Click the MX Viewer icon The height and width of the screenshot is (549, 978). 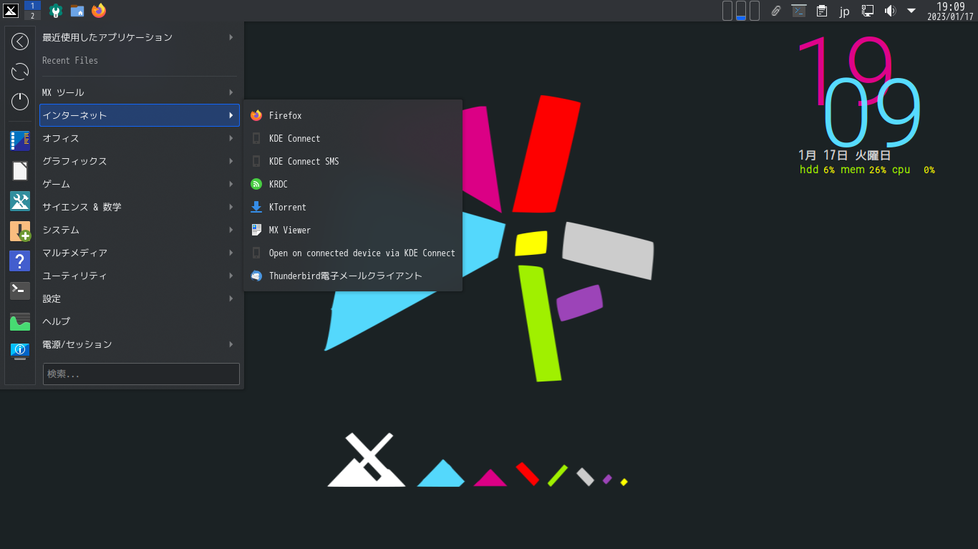(256, 230)
